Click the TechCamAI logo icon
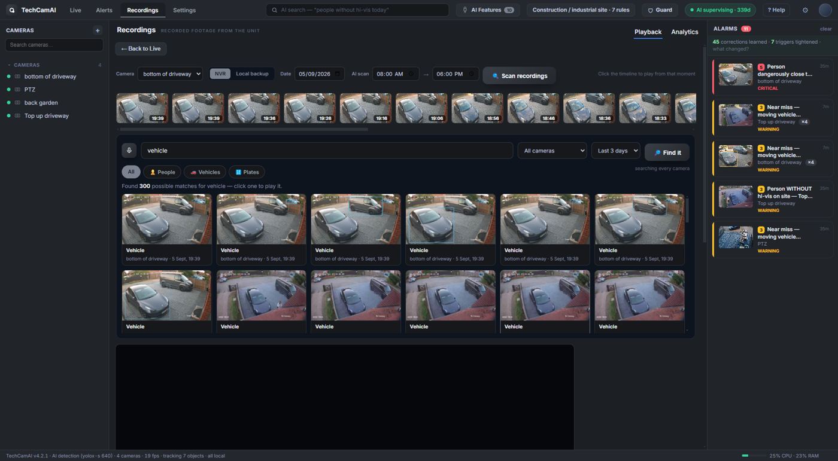Screen dimensions: 838x461 pos(11,10)
